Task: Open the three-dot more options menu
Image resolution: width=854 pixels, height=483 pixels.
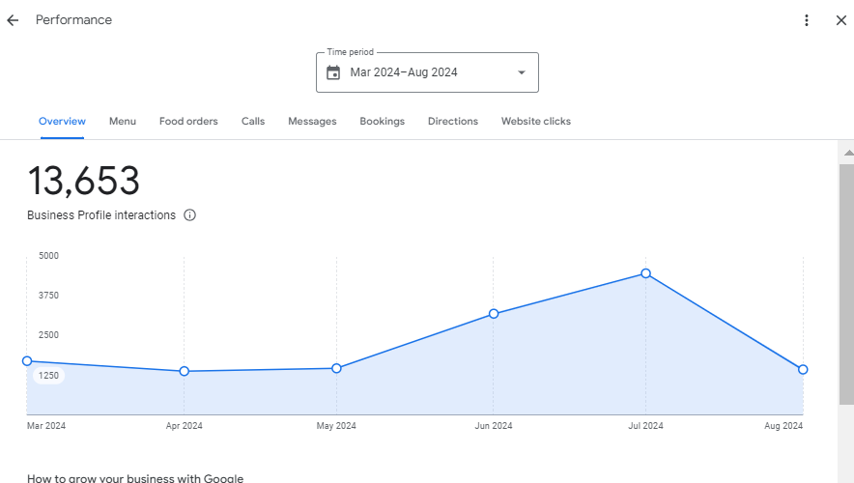Action: pyautogui.click(x=807, y=20)
